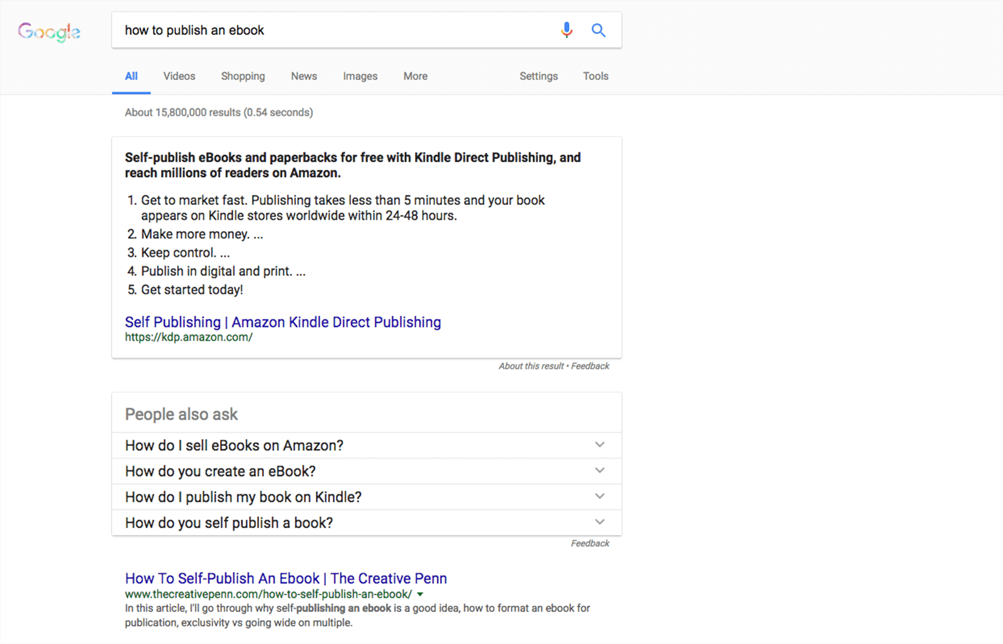
Task: Click list item 'Keep control. ...'
Action: click(x=186, y=252)
